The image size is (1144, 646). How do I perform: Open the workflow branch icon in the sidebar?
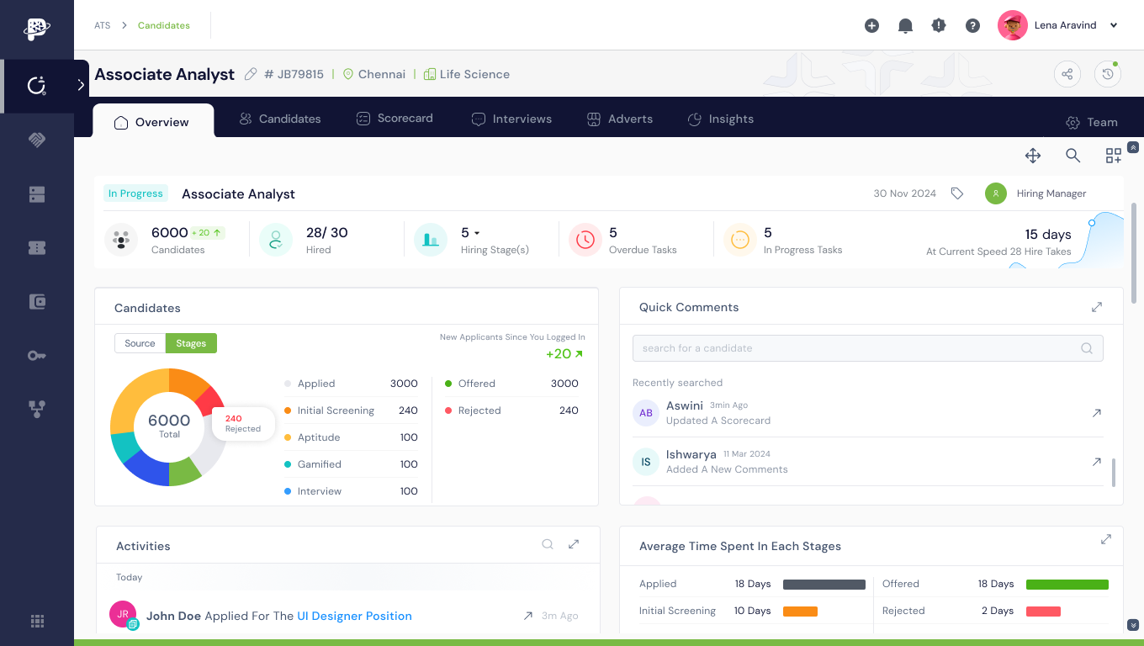coord(37,409)
